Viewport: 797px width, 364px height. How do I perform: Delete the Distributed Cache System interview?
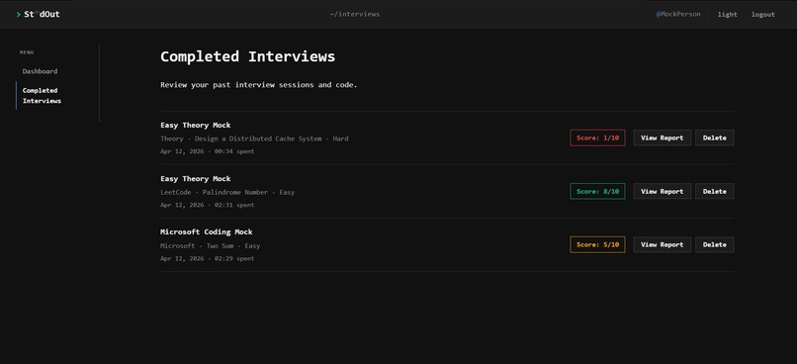[x=714, y=137]
